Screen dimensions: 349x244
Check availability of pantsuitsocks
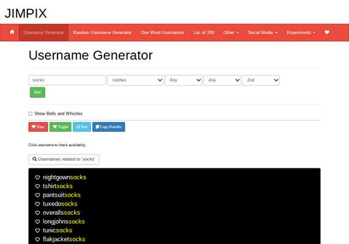[x=62, y=195]
